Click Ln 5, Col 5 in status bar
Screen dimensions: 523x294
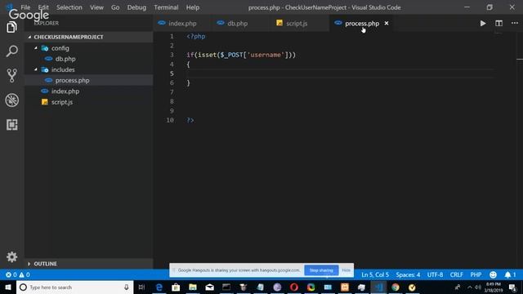tap(375, 274)
